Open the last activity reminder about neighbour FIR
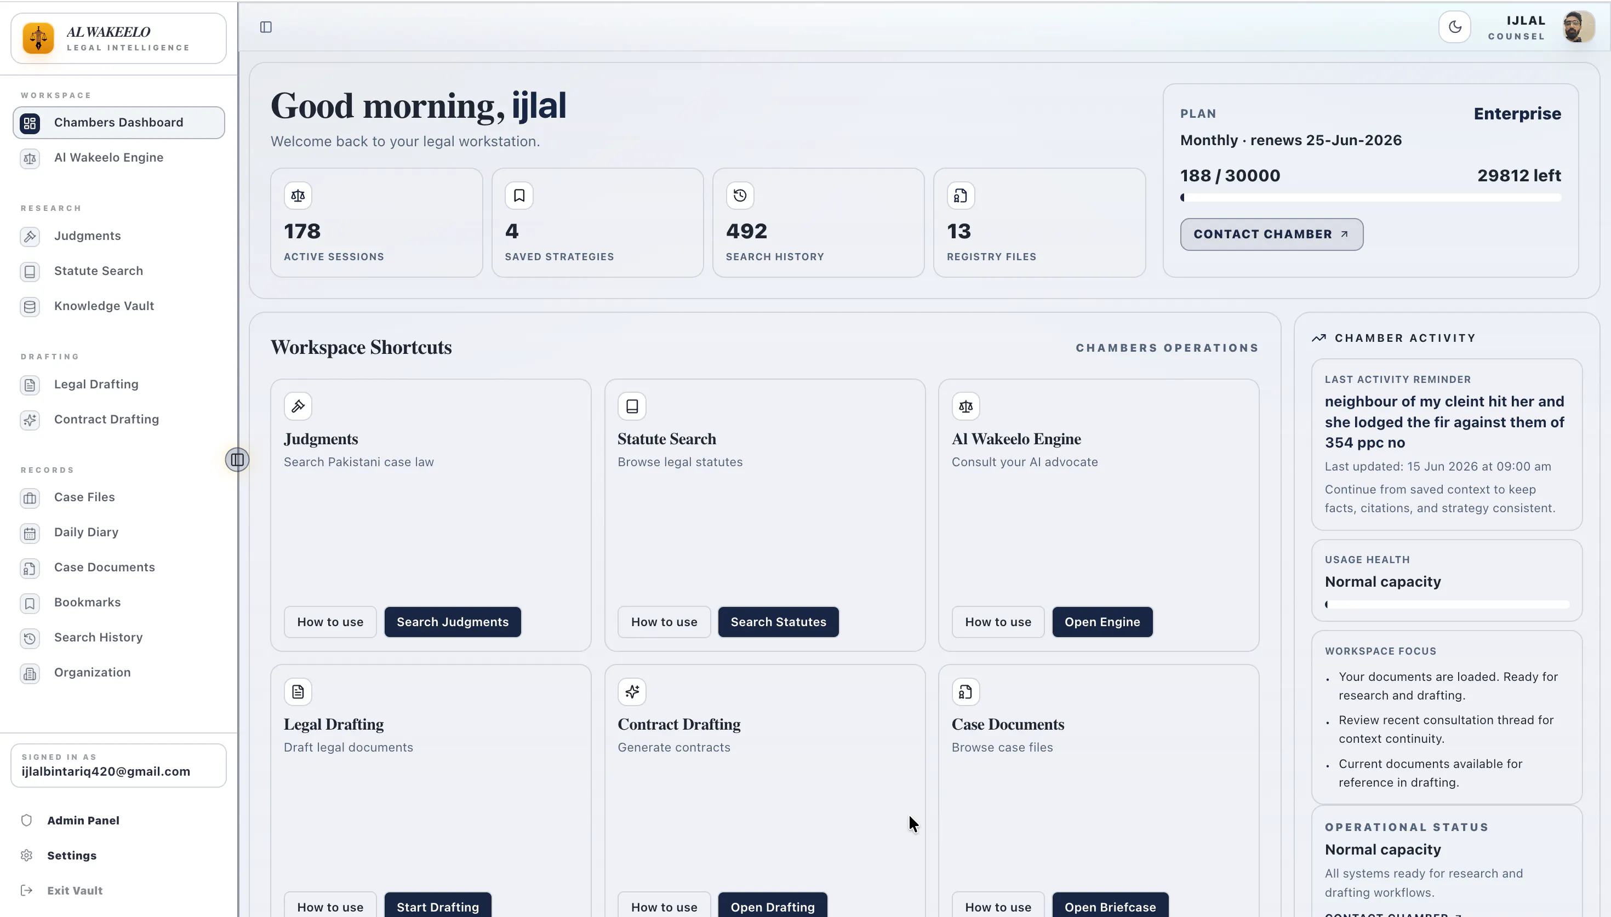Screen dimensions: 1611x917 pyautogui.click(x=1447, y=445)
